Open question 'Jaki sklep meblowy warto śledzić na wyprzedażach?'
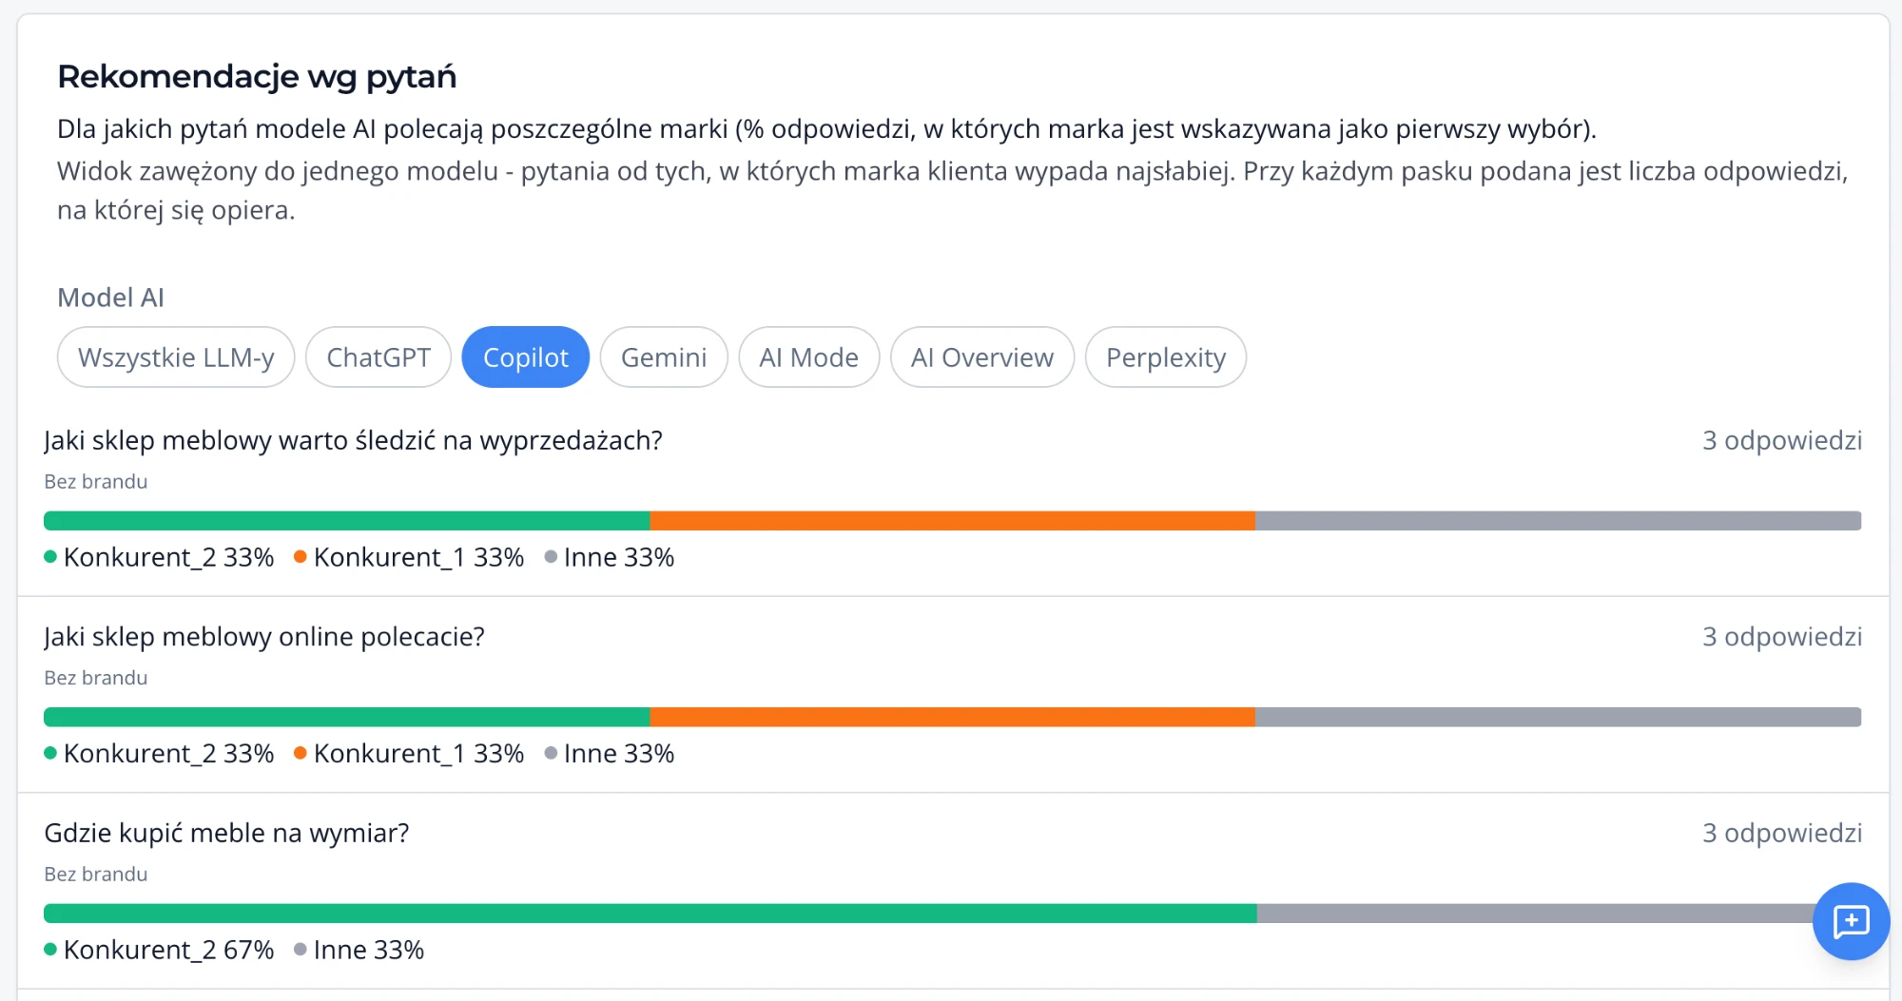The height and width of the screenshot is (1001, 1902). [353, 440]
